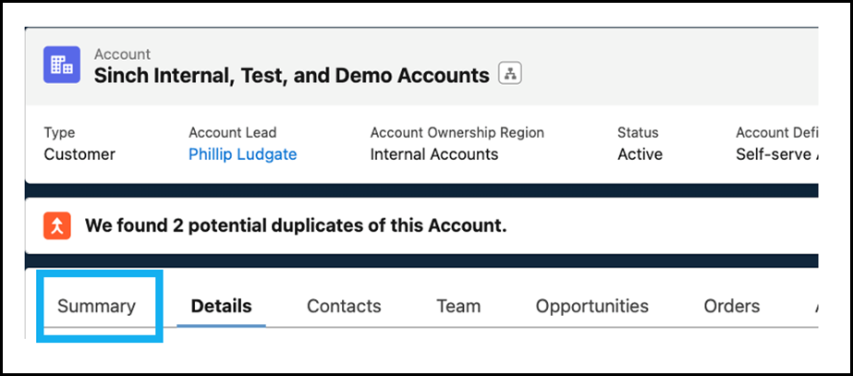Select the Details tab

(x=222, y=306)
